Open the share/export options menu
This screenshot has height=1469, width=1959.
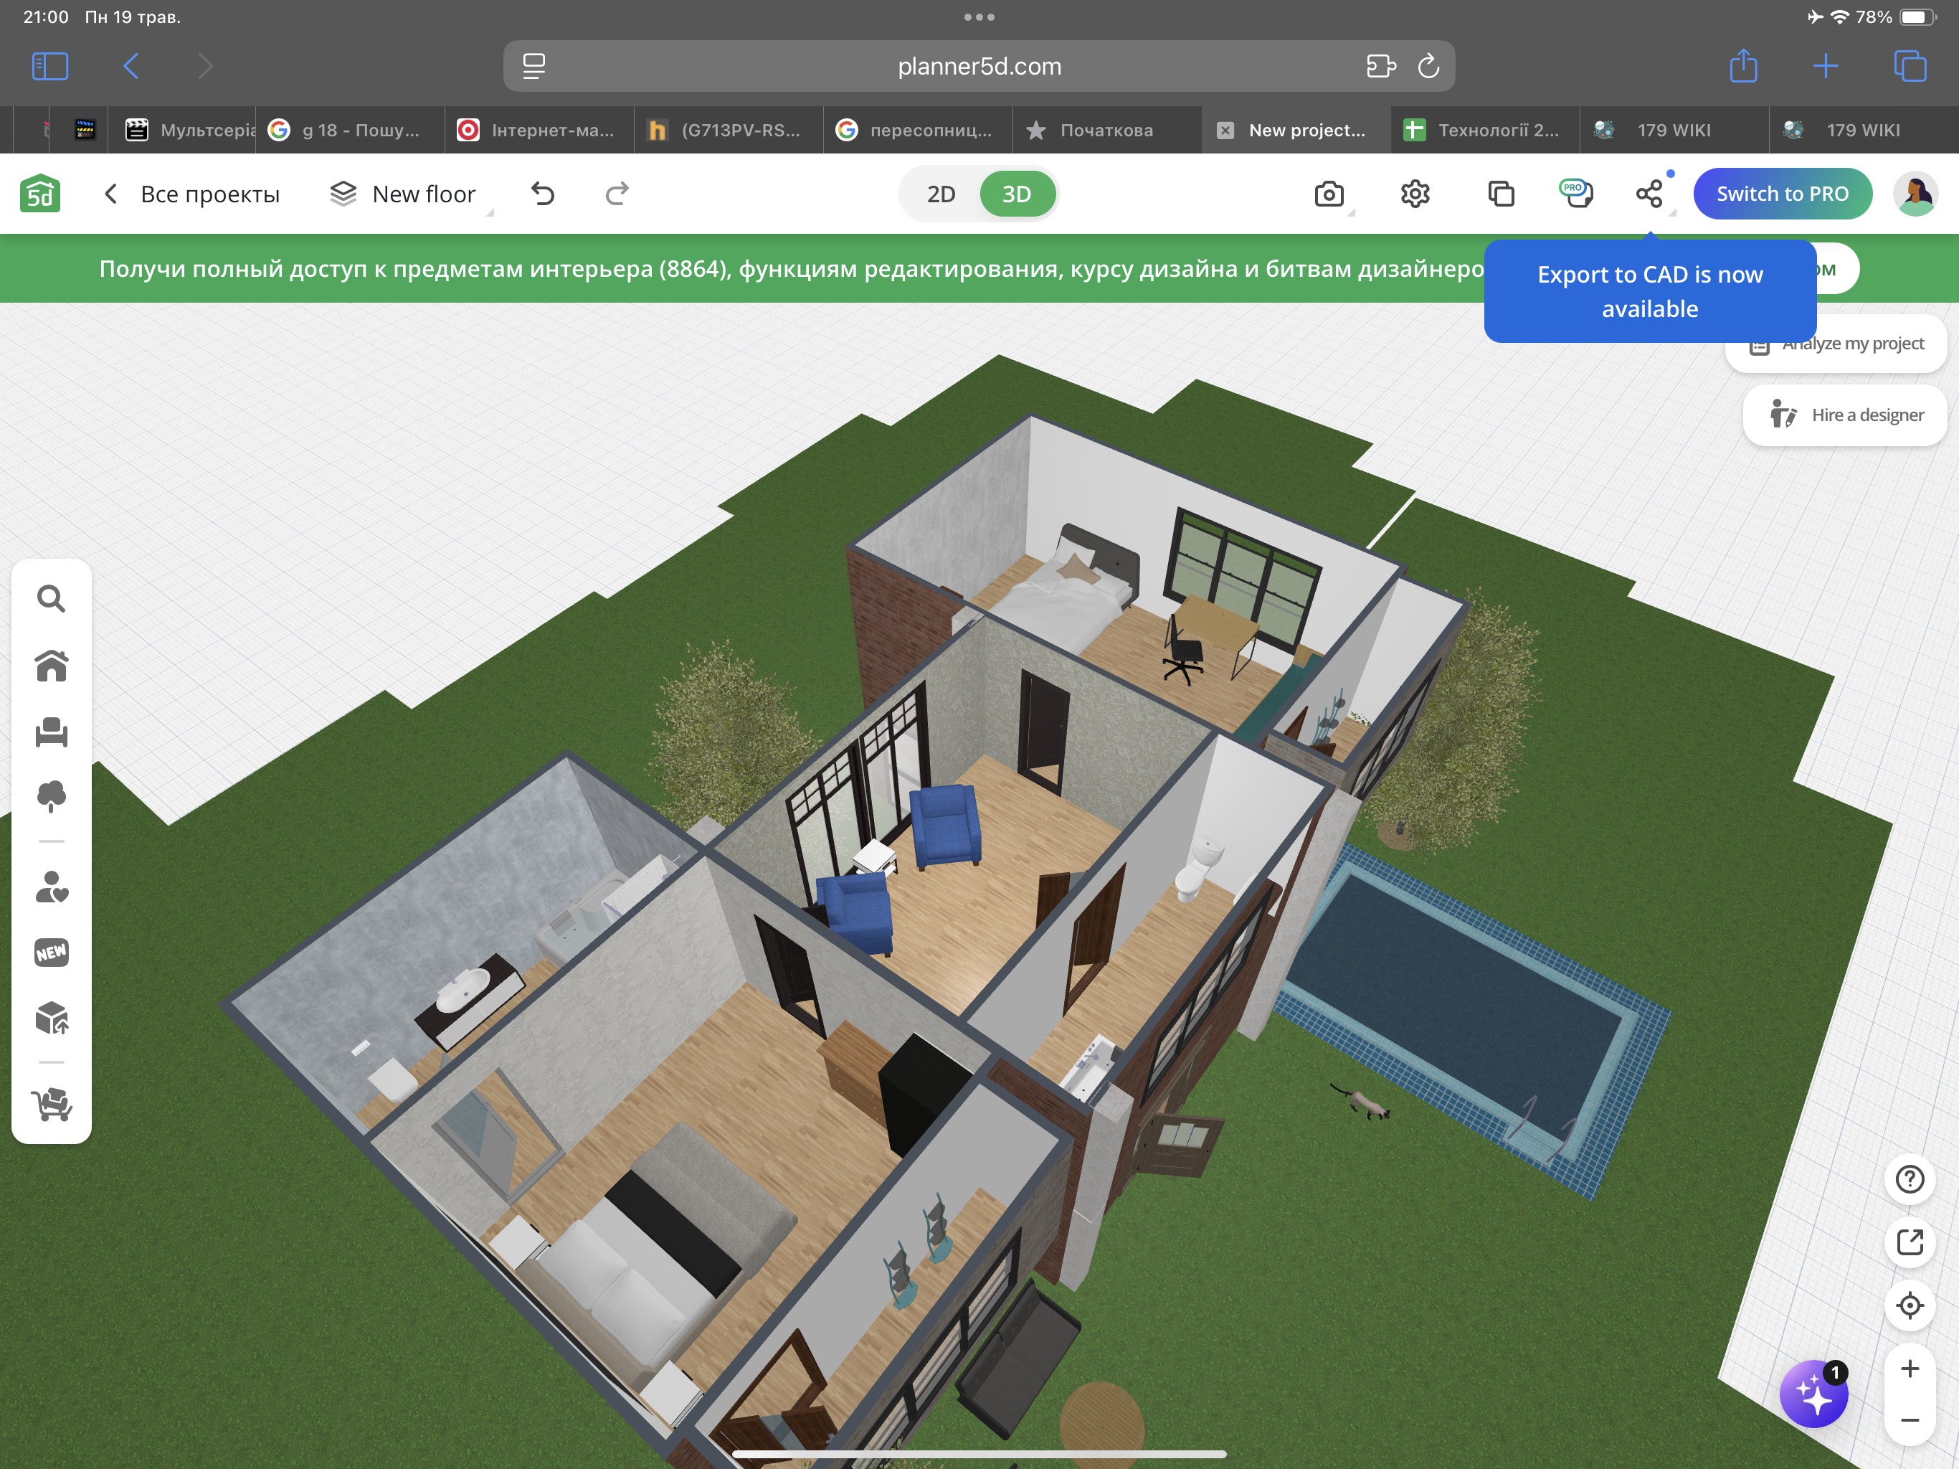coord(1649,194)
